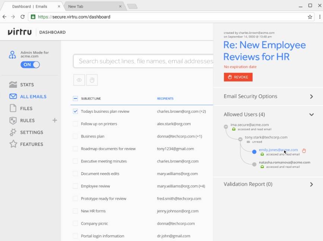Click the browser back arrow
The width and height of the screenshot is (323, 241).
click(x=4, y=17)
